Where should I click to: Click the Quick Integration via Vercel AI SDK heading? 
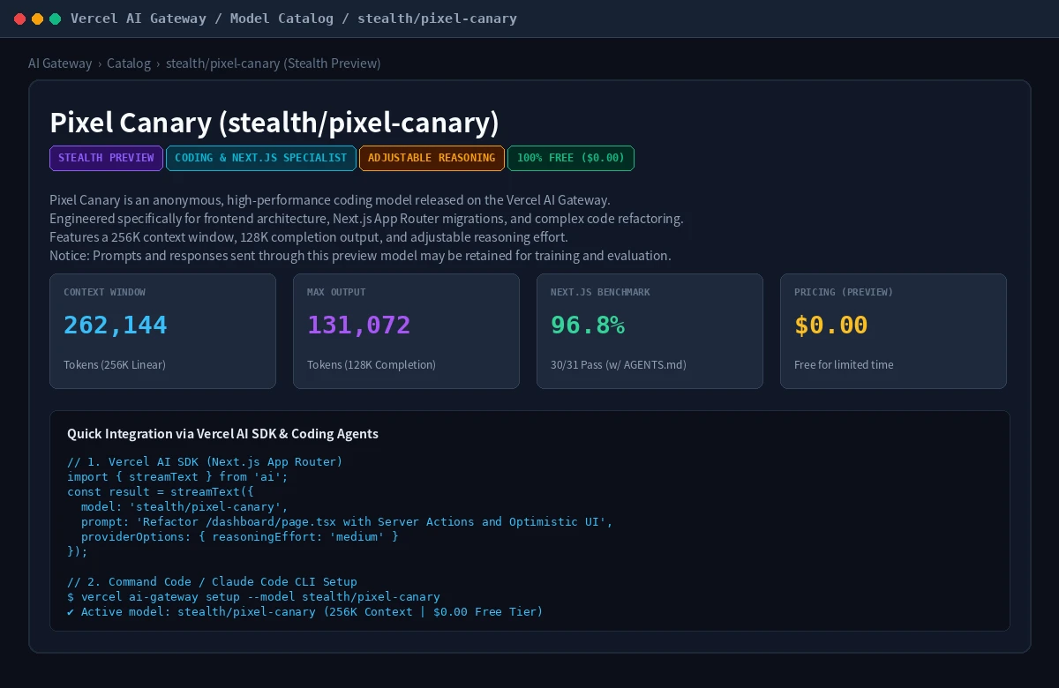[222, 433]
